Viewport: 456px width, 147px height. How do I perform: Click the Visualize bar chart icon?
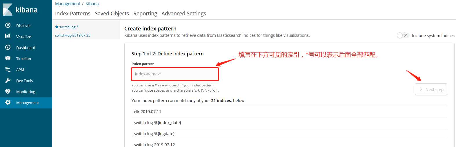8,36
